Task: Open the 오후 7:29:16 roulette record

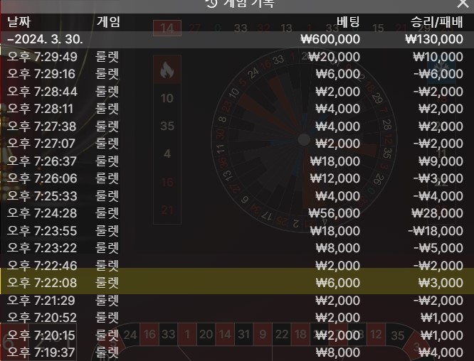Action: click(237, 74)
